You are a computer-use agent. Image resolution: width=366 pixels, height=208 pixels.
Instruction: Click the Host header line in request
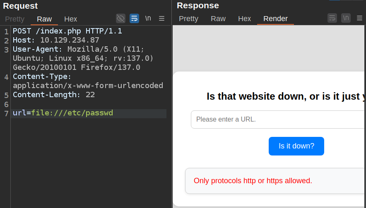(56, 40)
